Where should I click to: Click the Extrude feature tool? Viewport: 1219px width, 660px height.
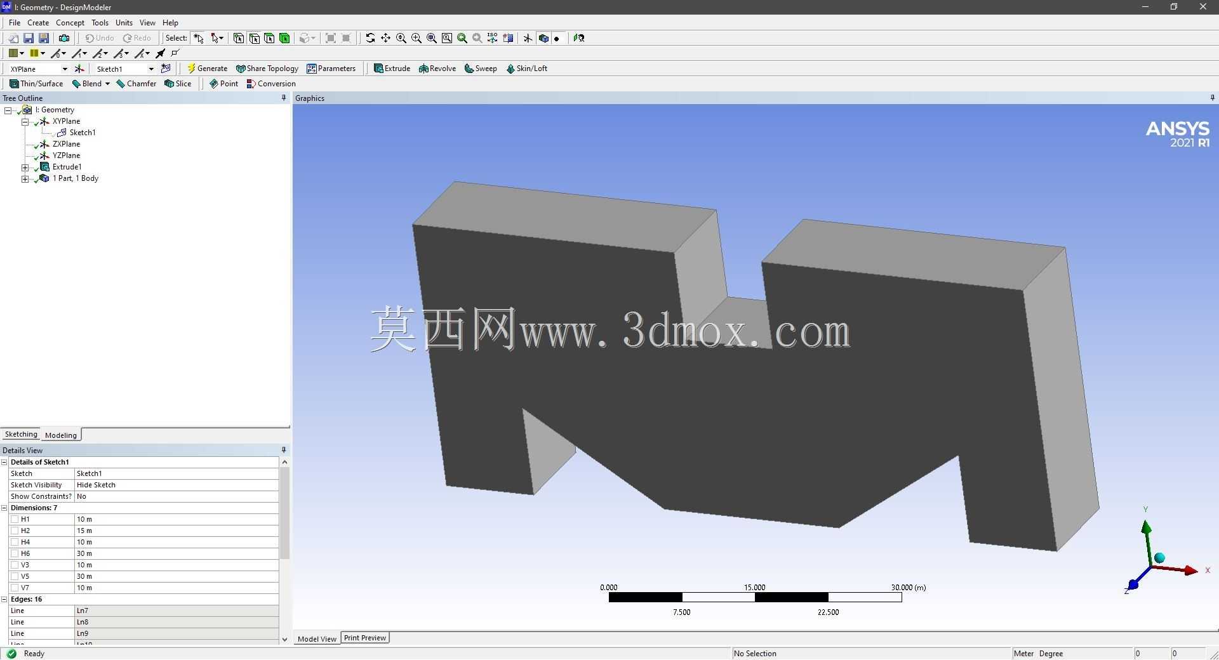392,69
